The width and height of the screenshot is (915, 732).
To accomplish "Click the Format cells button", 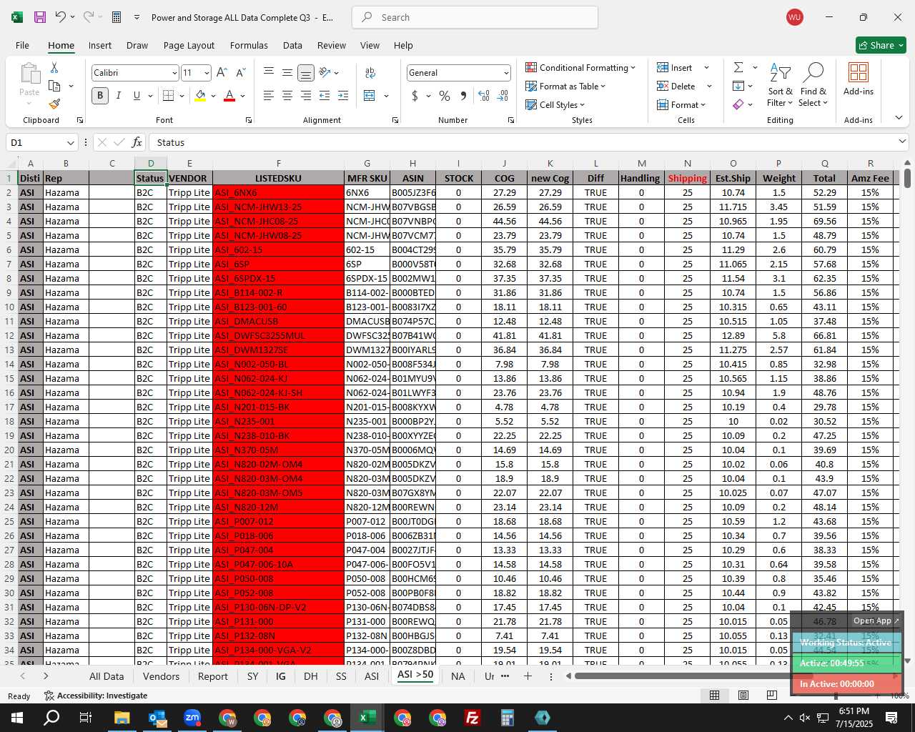I will 682,104.
